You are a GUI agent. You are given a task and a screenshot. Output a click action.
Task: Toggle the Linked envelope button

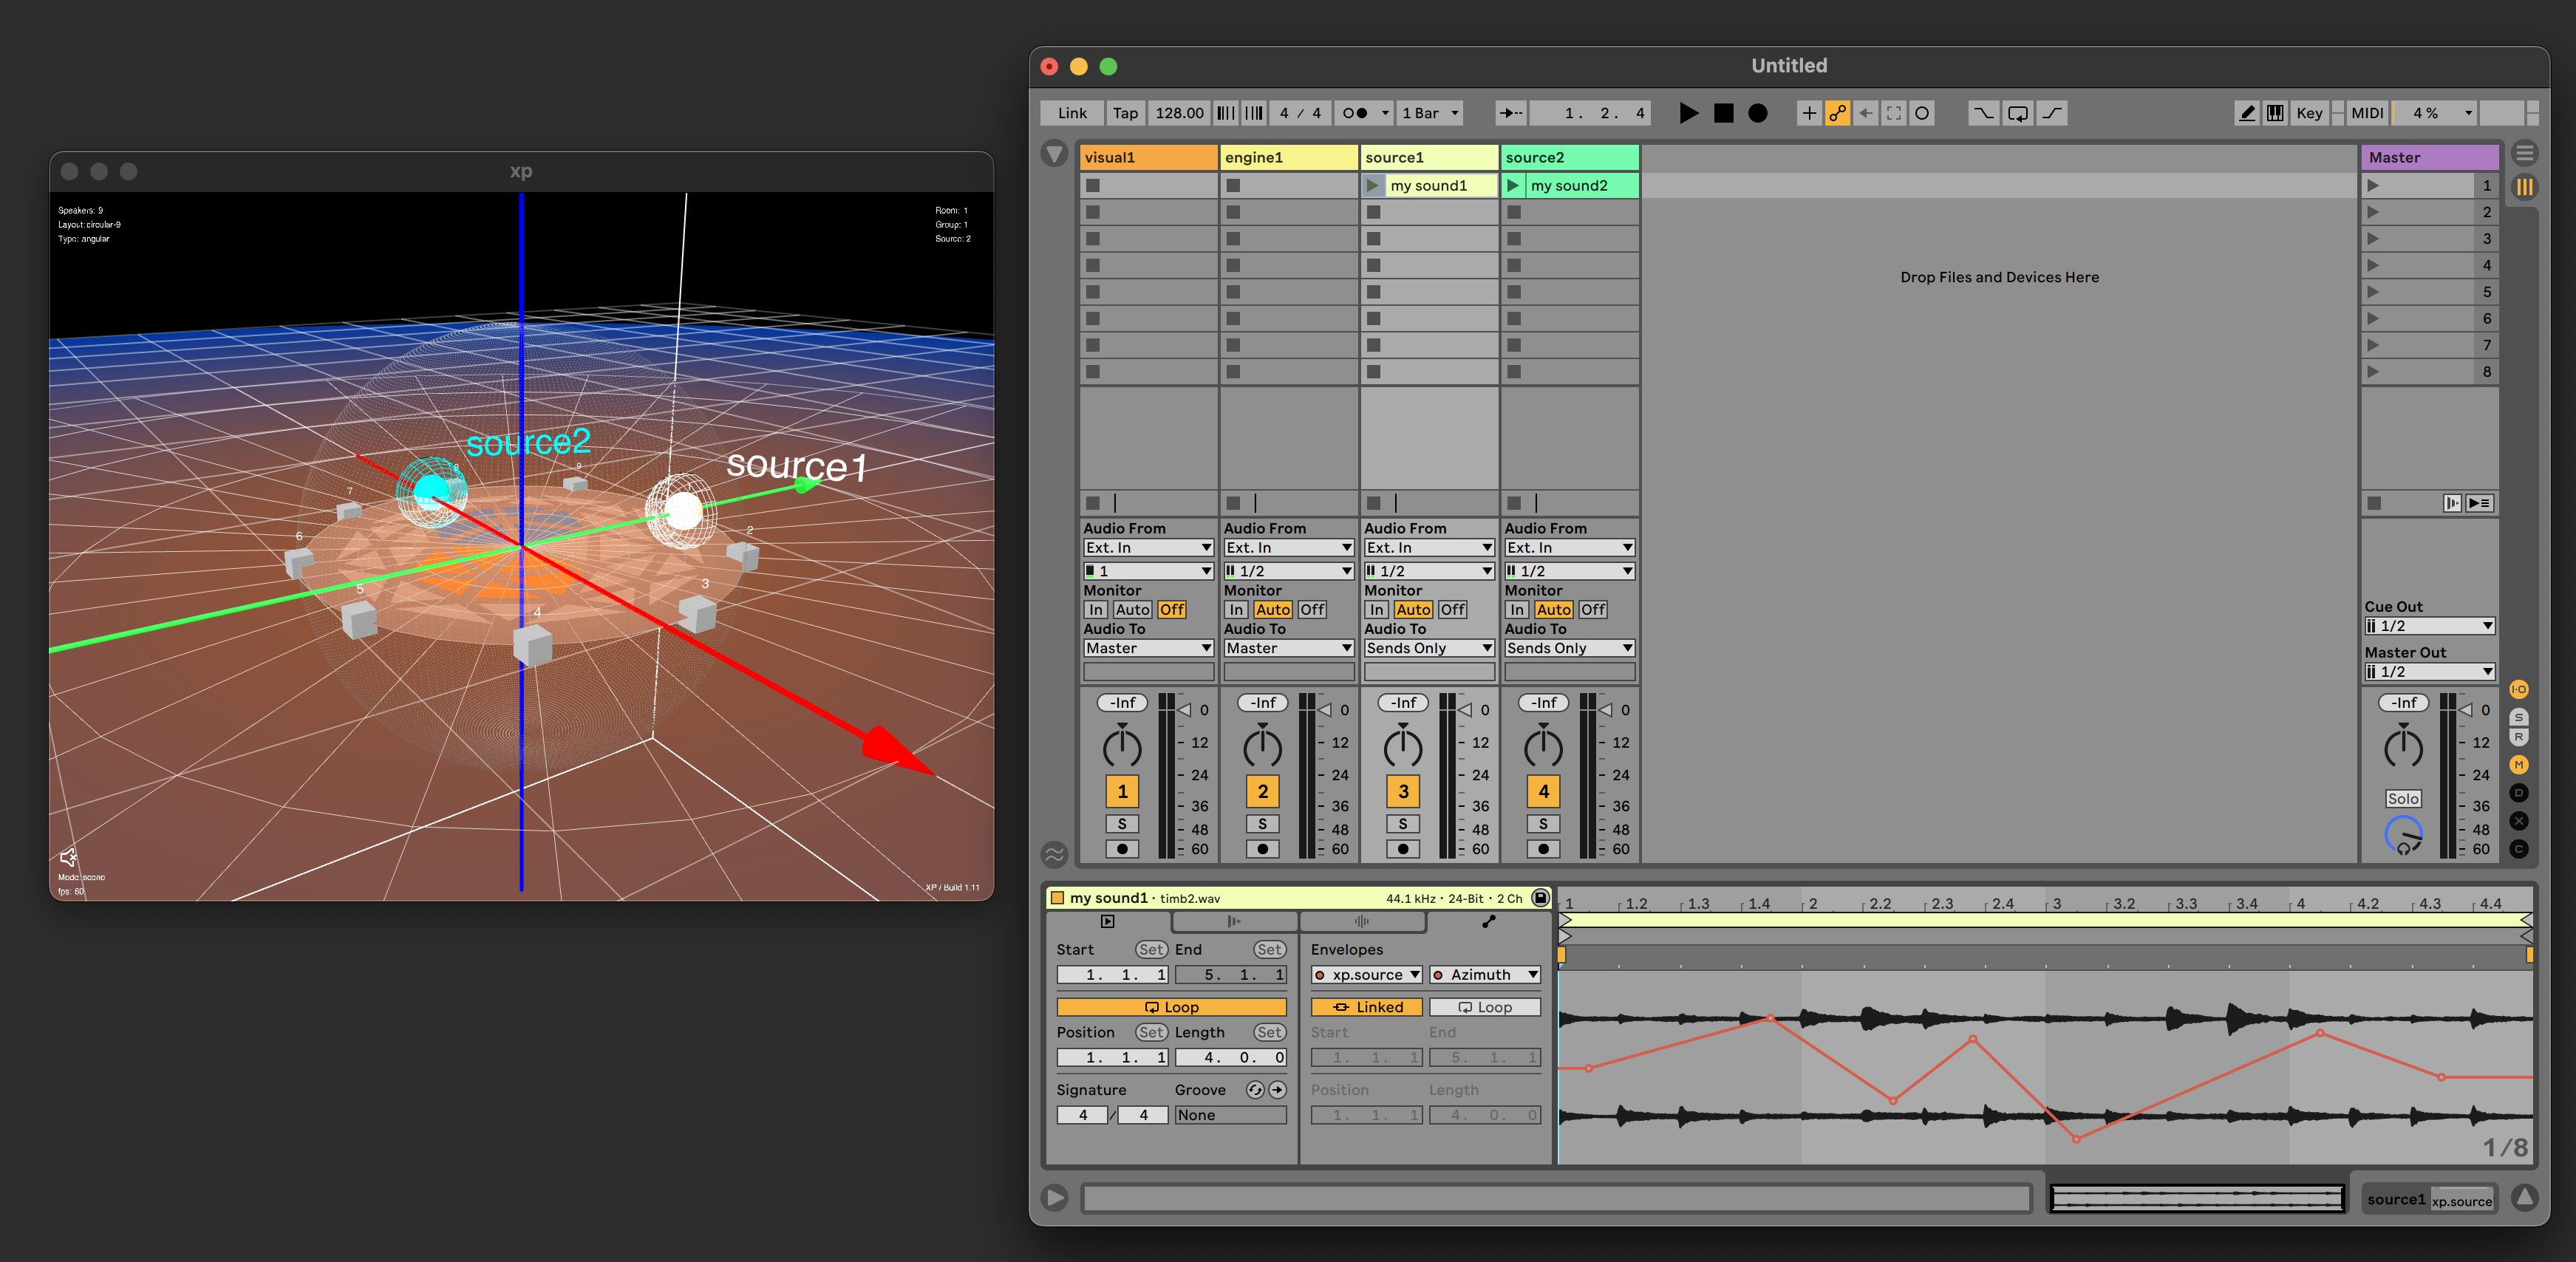1367,1007
